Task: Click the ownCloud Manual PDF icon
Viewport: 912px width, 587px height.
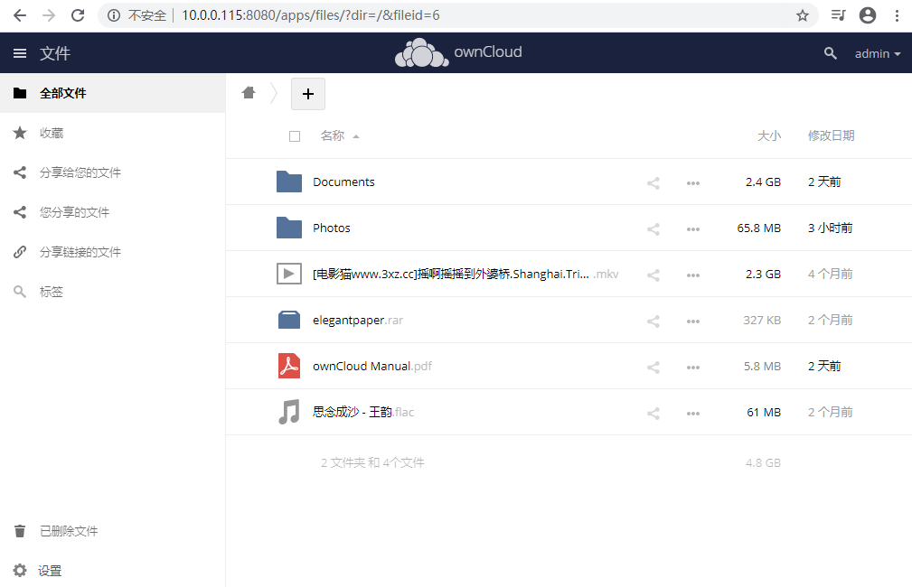Action: tap(289, 366)
